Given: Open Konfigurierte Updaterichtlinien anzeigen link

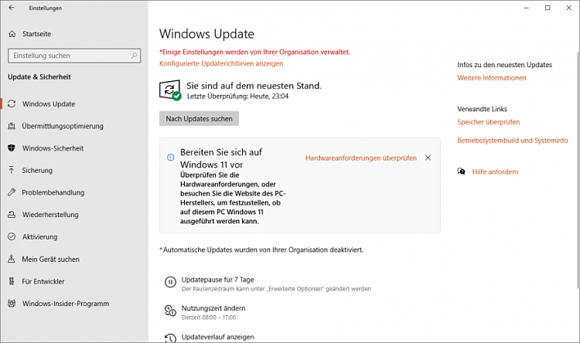Looking at the screenshot, I should coord(221,63).
